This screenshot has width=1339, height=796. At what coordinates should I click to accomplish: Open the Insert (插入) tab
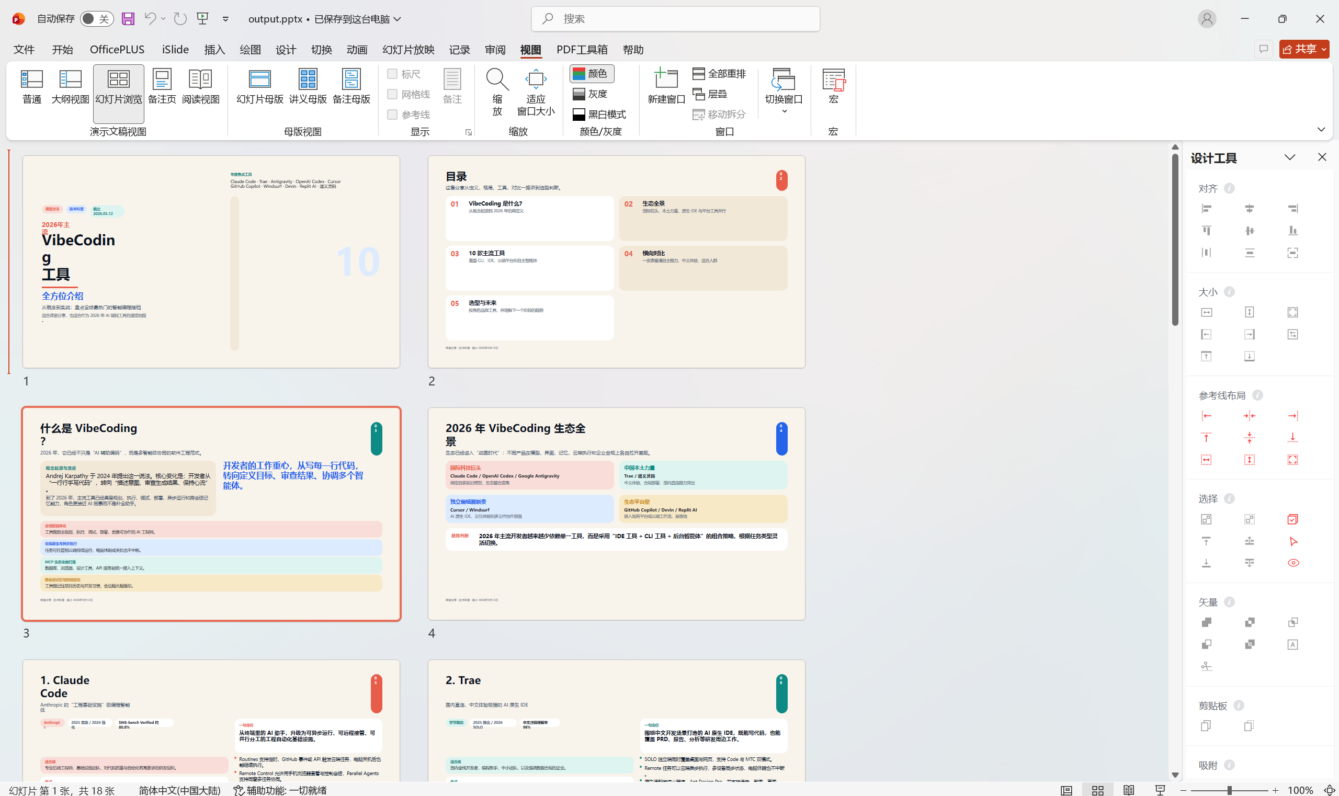pyautogui.click(x=214, y=49)
